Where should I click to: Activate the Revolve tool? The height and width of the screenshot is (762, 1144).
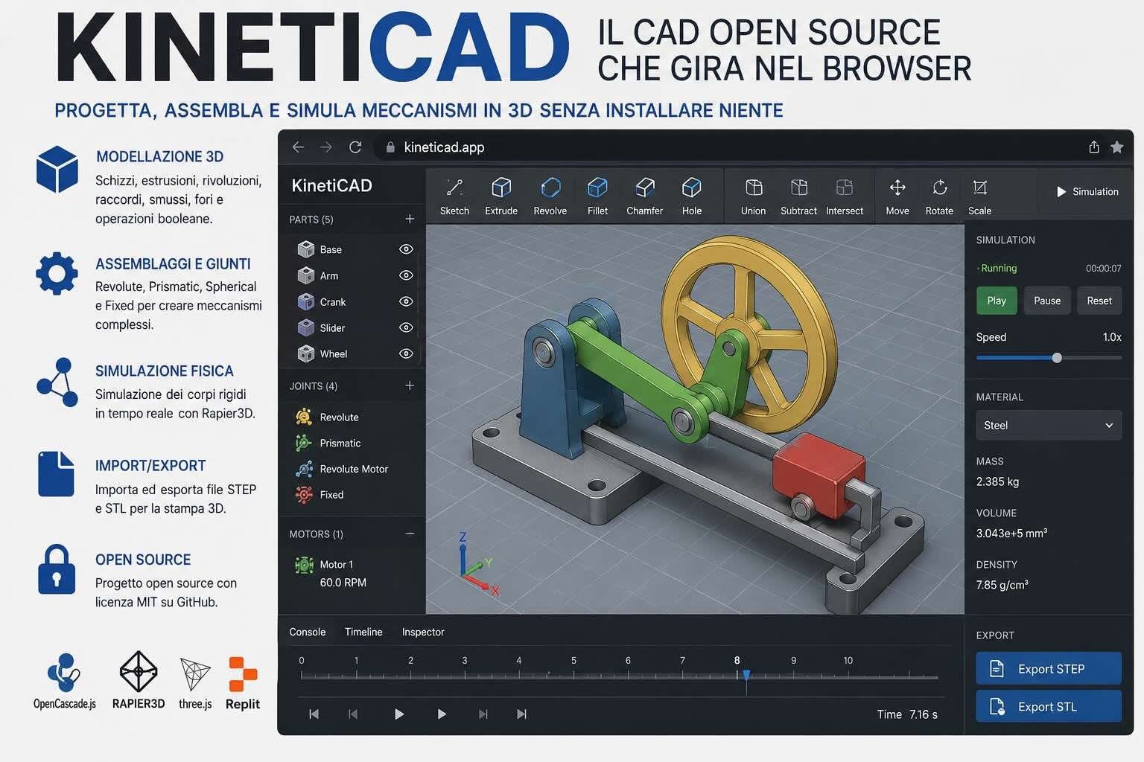point(550,196)
